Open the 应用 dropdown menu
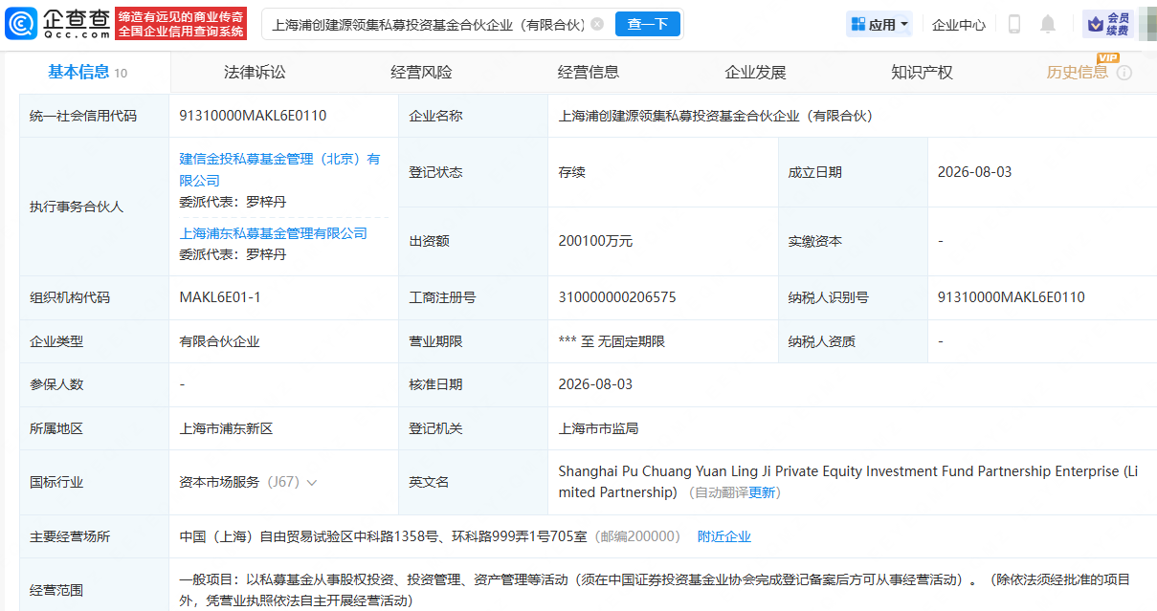This screenshot has height=611, width=1157. coord(879,25)
